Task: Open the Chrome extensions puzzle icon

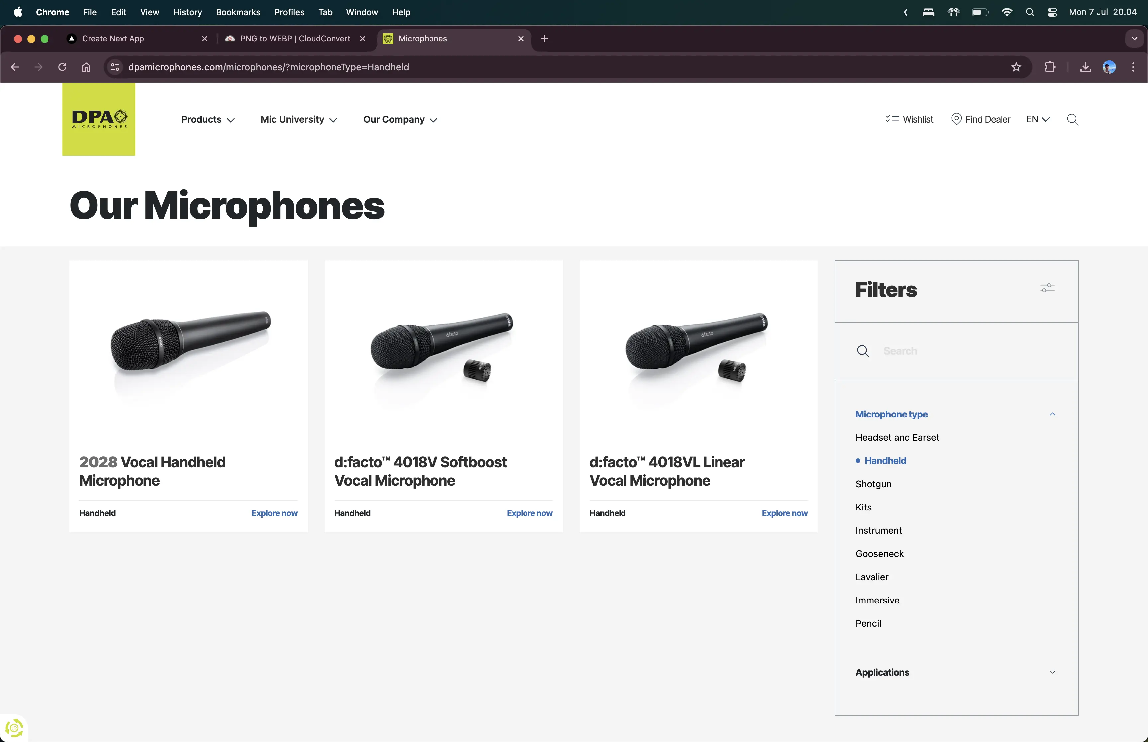Action: click(1050, 67)
